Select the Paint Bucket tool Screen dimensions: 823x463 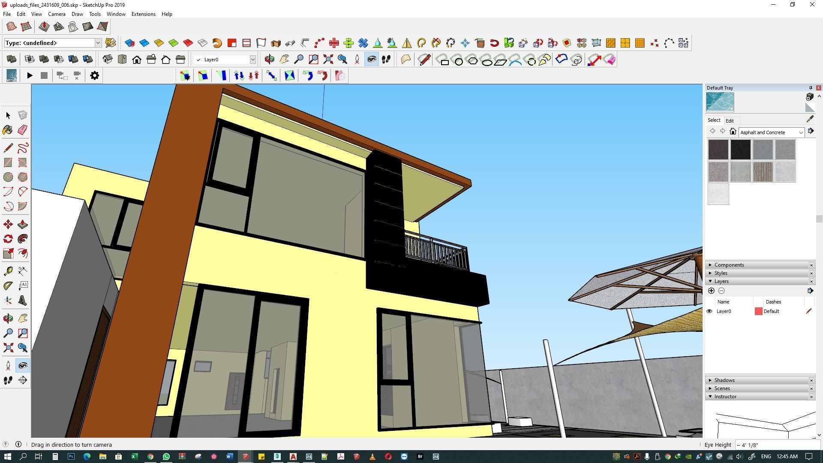tap(8, 130)
